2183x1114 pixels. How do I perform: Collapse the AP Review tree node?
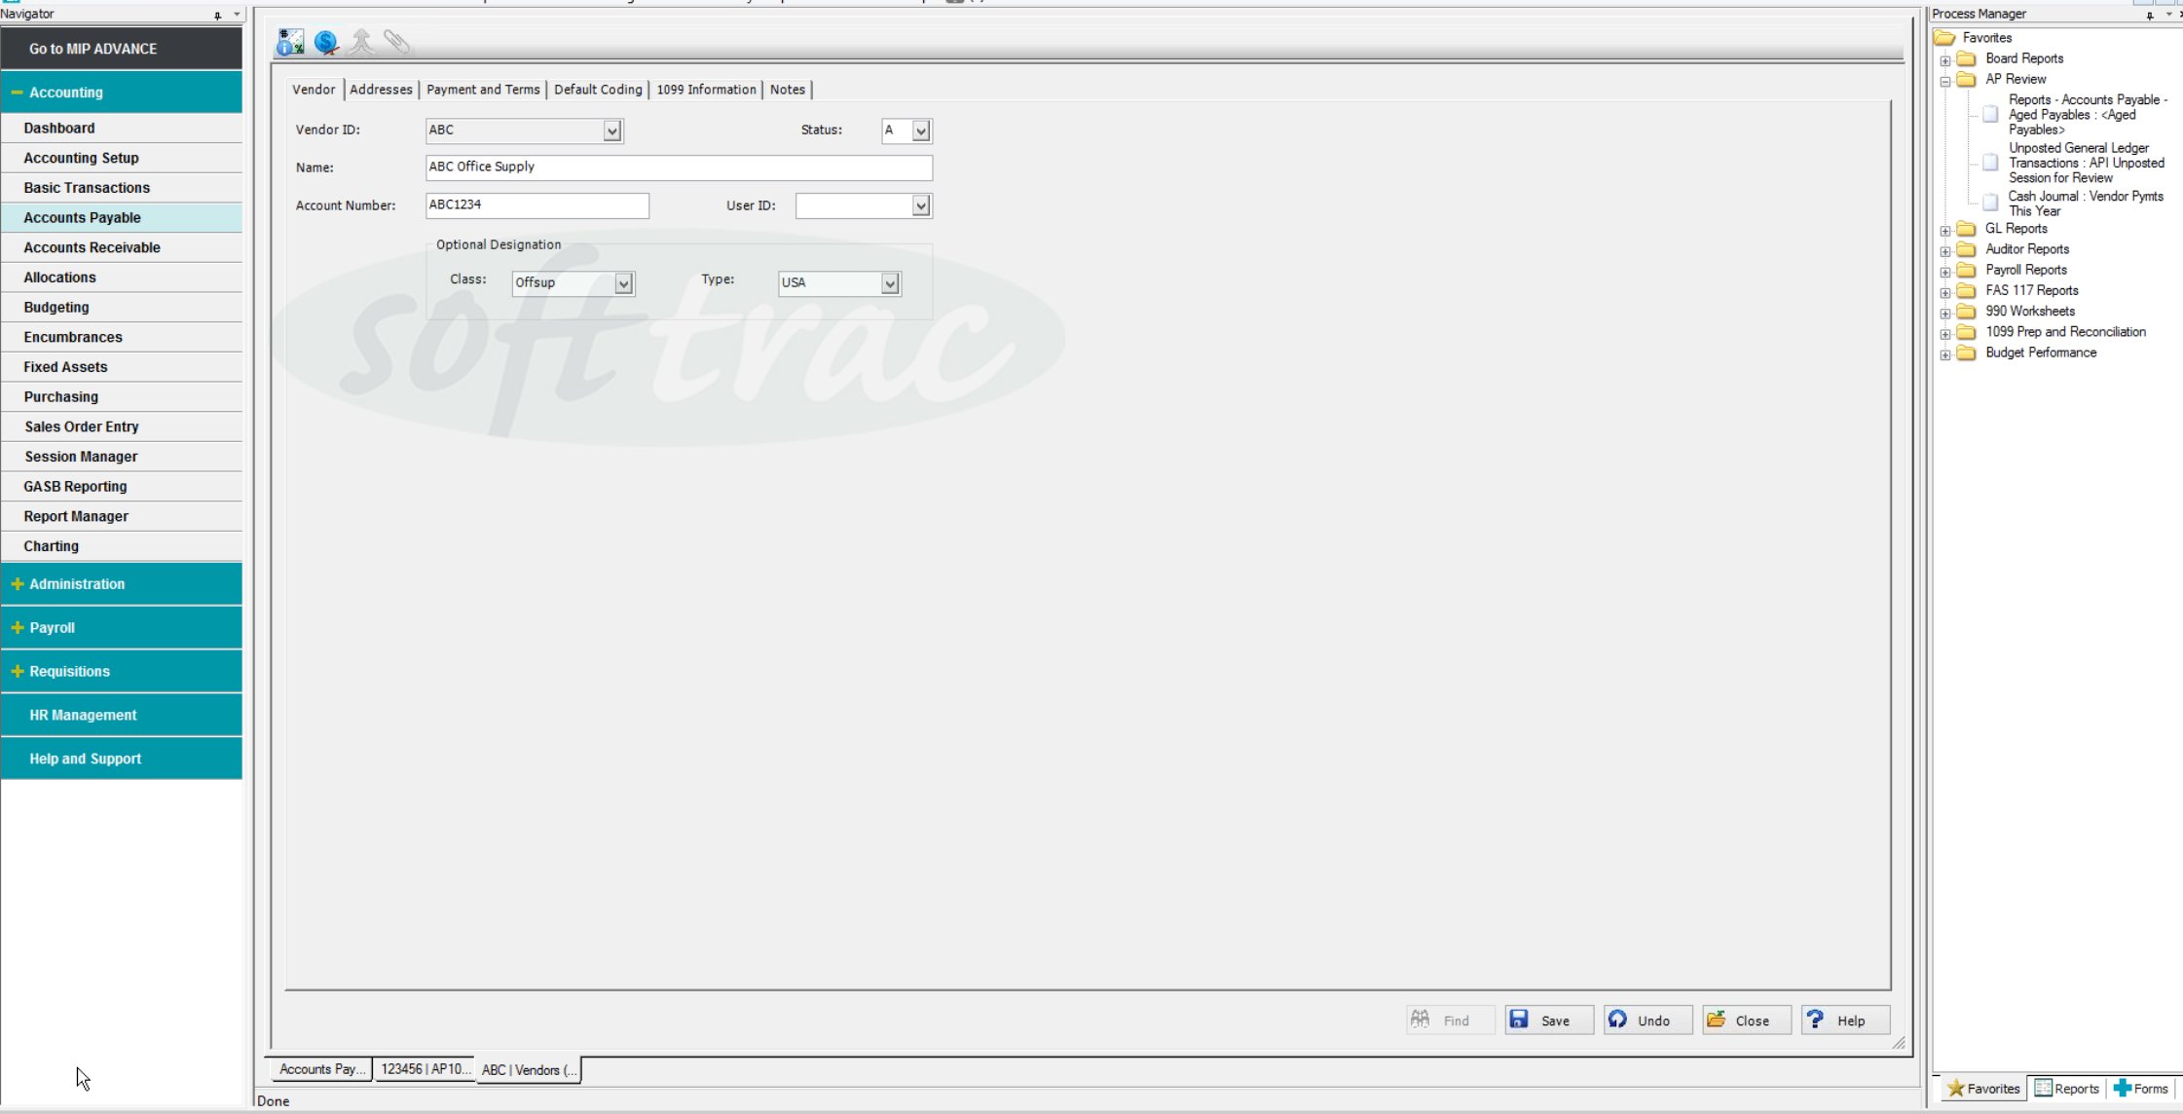[1945, 81]
